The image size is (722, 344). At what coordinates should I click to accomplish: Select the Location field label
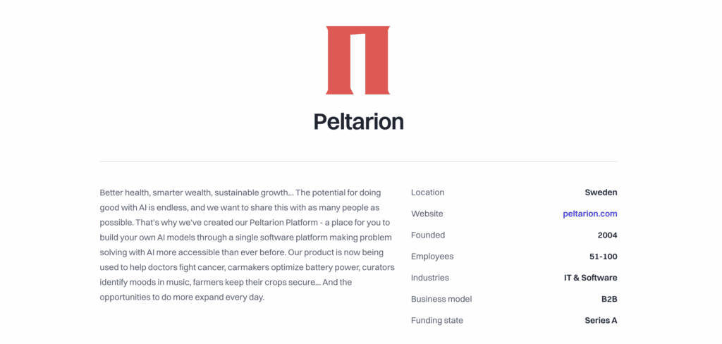[x=427, y=192]
